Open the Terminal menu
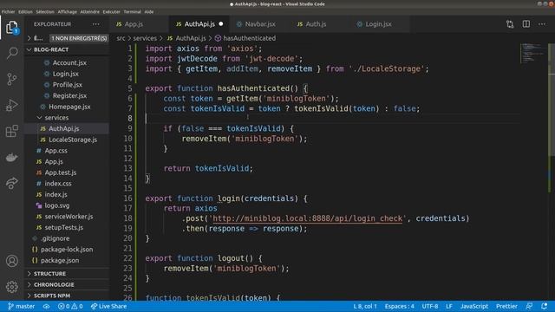 (133, 11)
